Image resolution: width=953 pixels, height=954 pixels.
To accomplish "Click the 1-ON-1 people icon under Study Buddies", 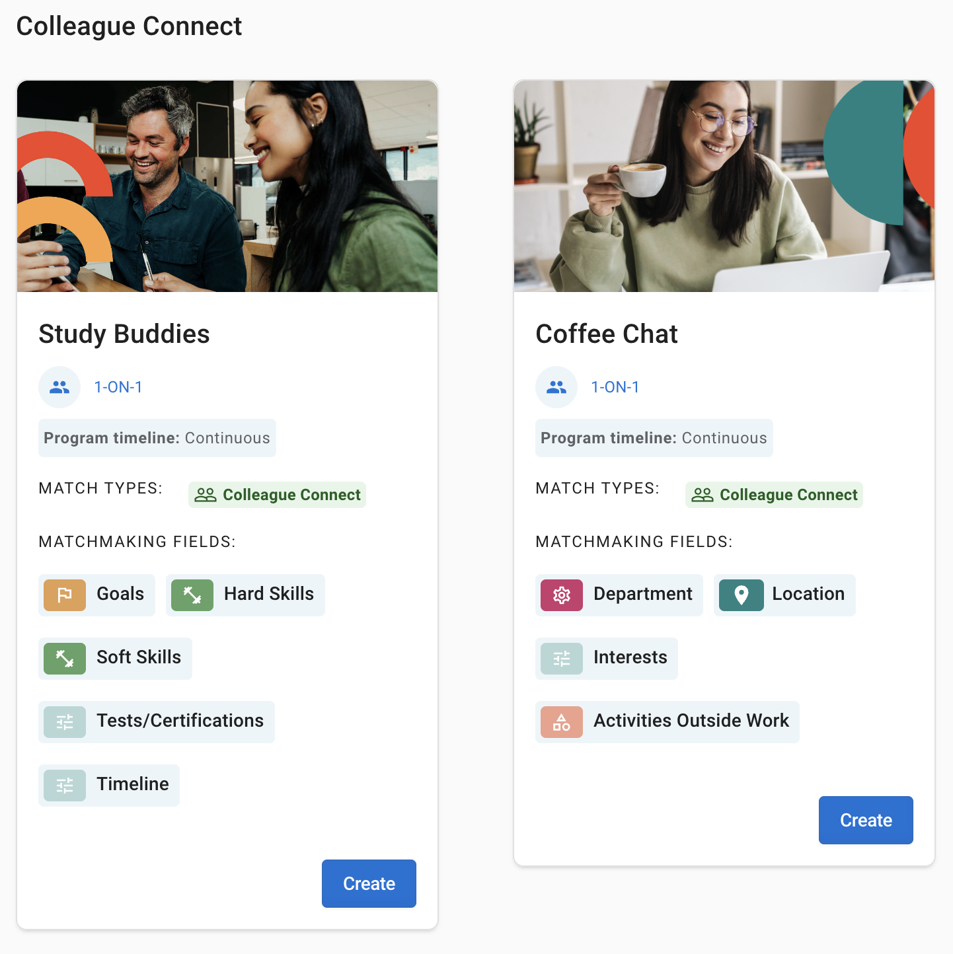I will point(59,387).
